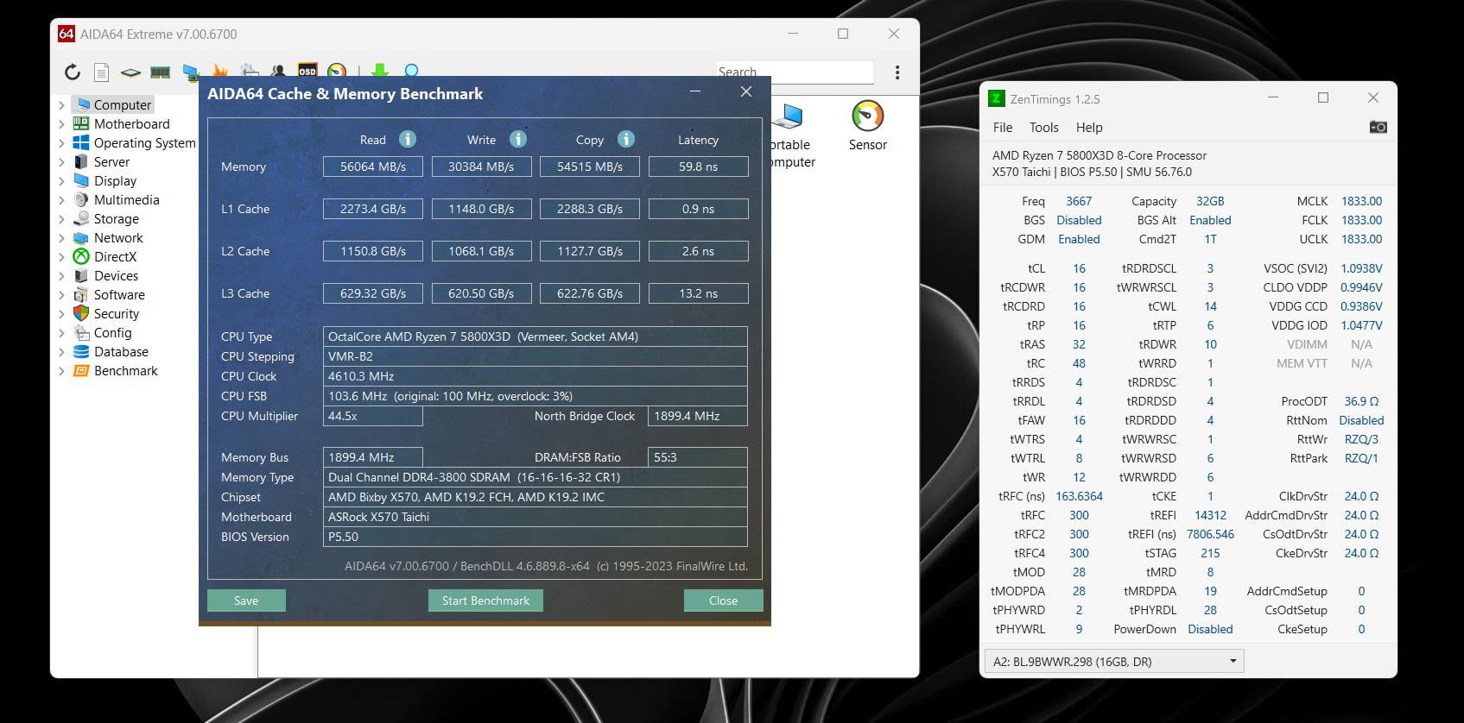Select Computer in the AIDA64 tree
1464x723 pixels.
tap(122, 105)
